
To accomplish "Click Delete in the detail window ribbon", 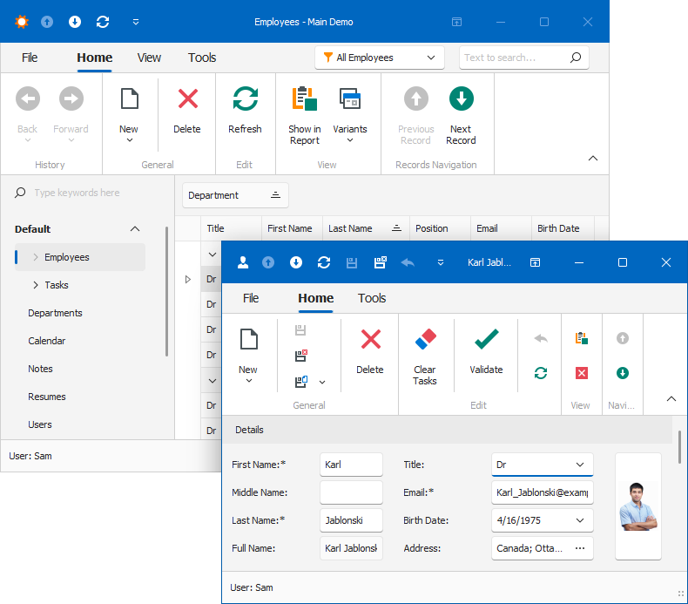I will pos(370,356).
